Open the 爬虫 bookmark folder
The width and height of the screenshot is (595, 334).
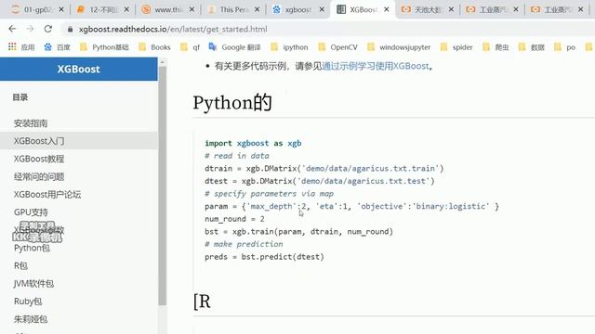(496, 47)
